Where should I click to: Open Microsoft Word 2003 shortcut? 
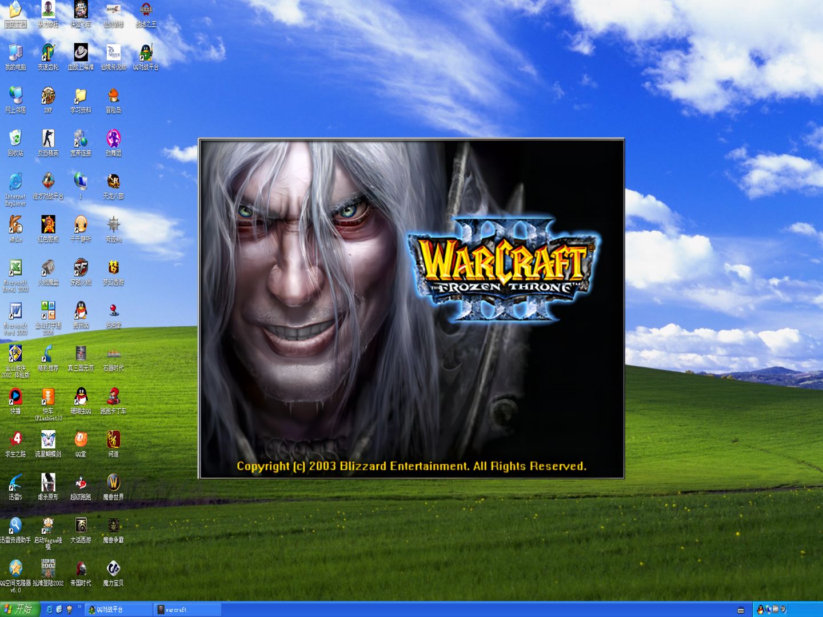click(15, 311)
